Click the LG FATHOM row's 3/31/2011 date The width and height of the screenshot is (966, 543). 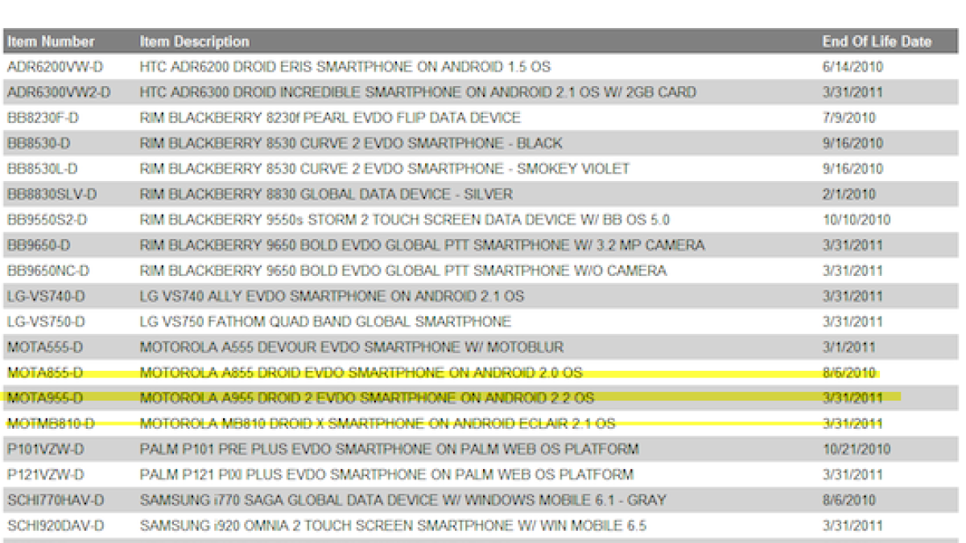852,322
